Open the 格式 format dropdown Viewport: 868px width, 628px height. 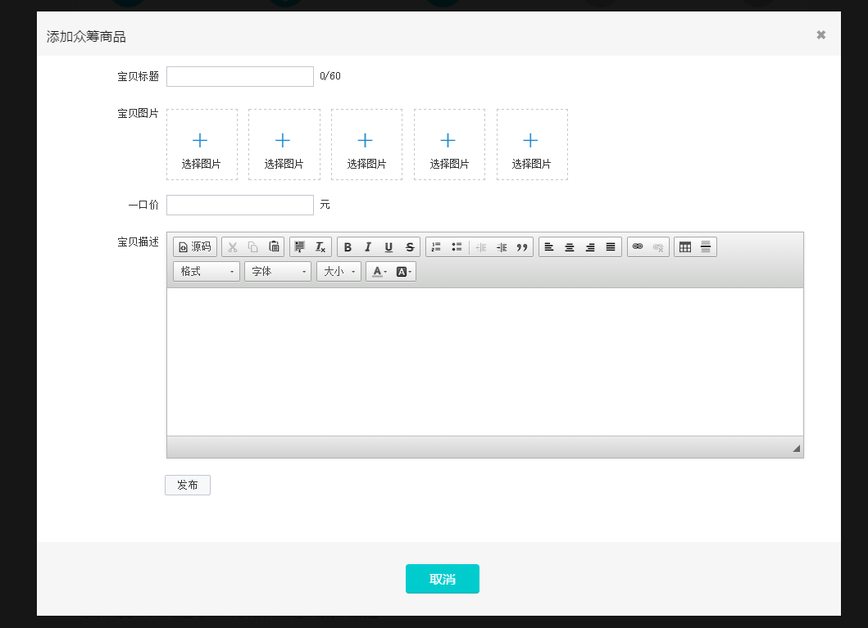pos(207,272)
